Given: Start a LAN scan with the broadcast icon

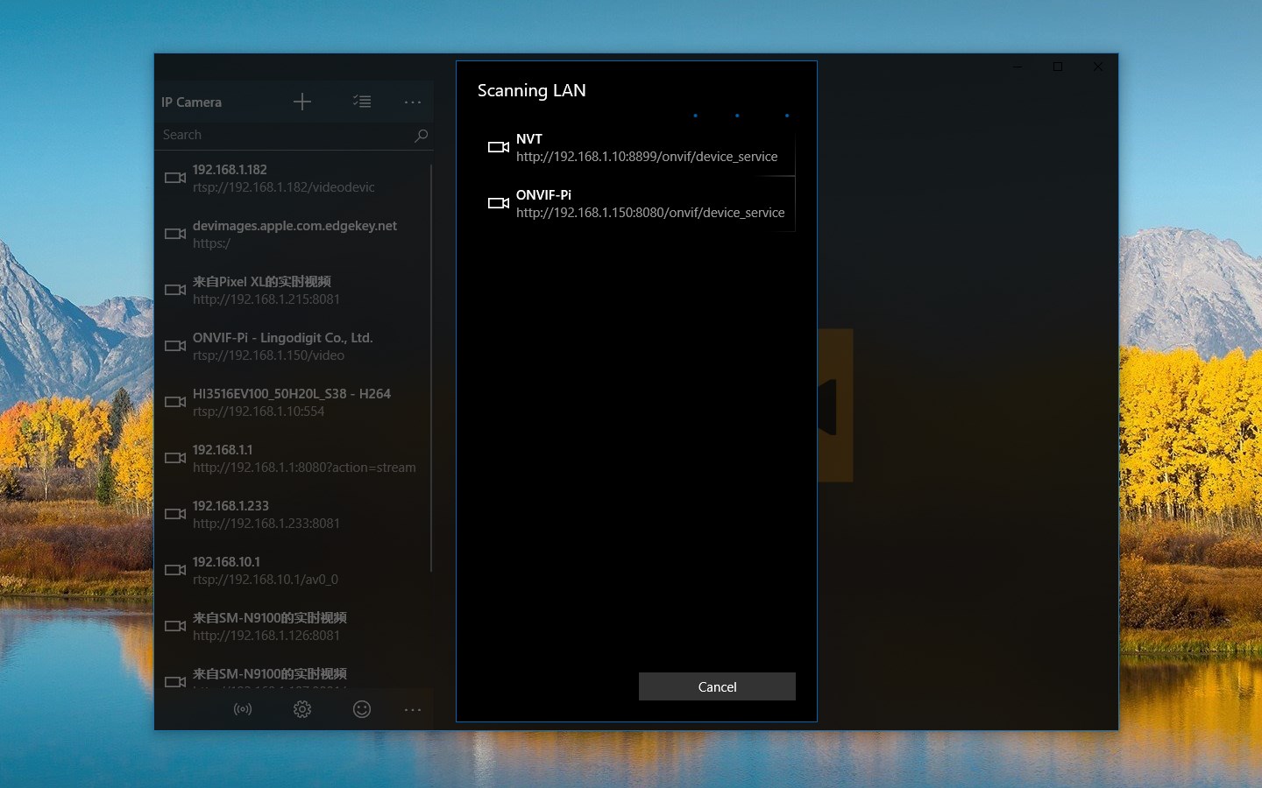Looking at the screenshot, I should pos(243,709).
